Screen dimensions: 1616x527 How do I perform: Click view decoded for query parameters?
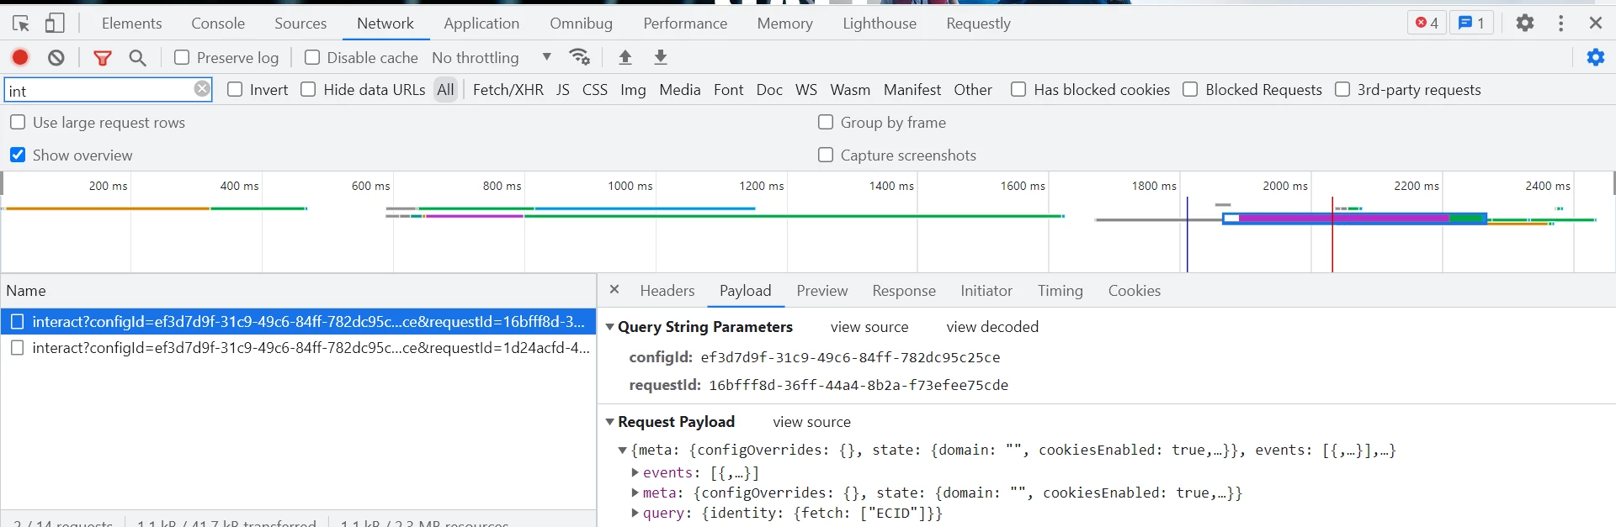point(992,327)
